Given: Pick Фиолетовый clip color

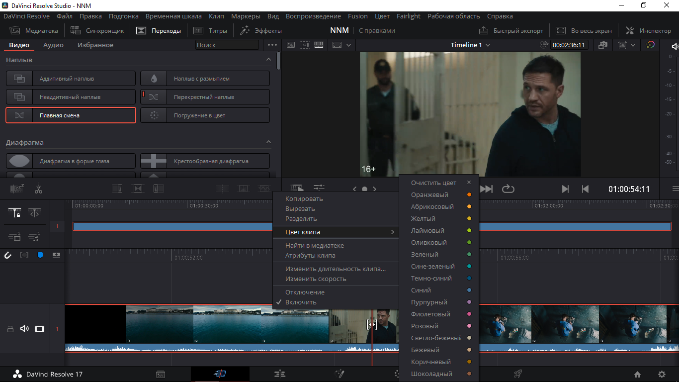Looking at the screenshot, I should (439, 314).
